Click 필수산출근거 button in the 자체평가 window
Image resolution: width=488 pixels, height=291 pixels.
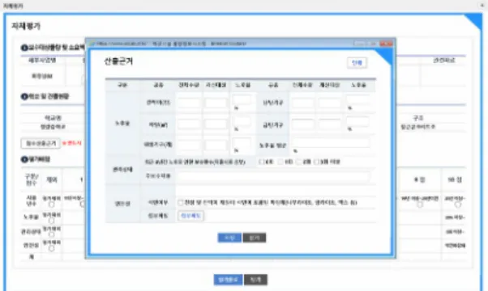click(41, 143)
